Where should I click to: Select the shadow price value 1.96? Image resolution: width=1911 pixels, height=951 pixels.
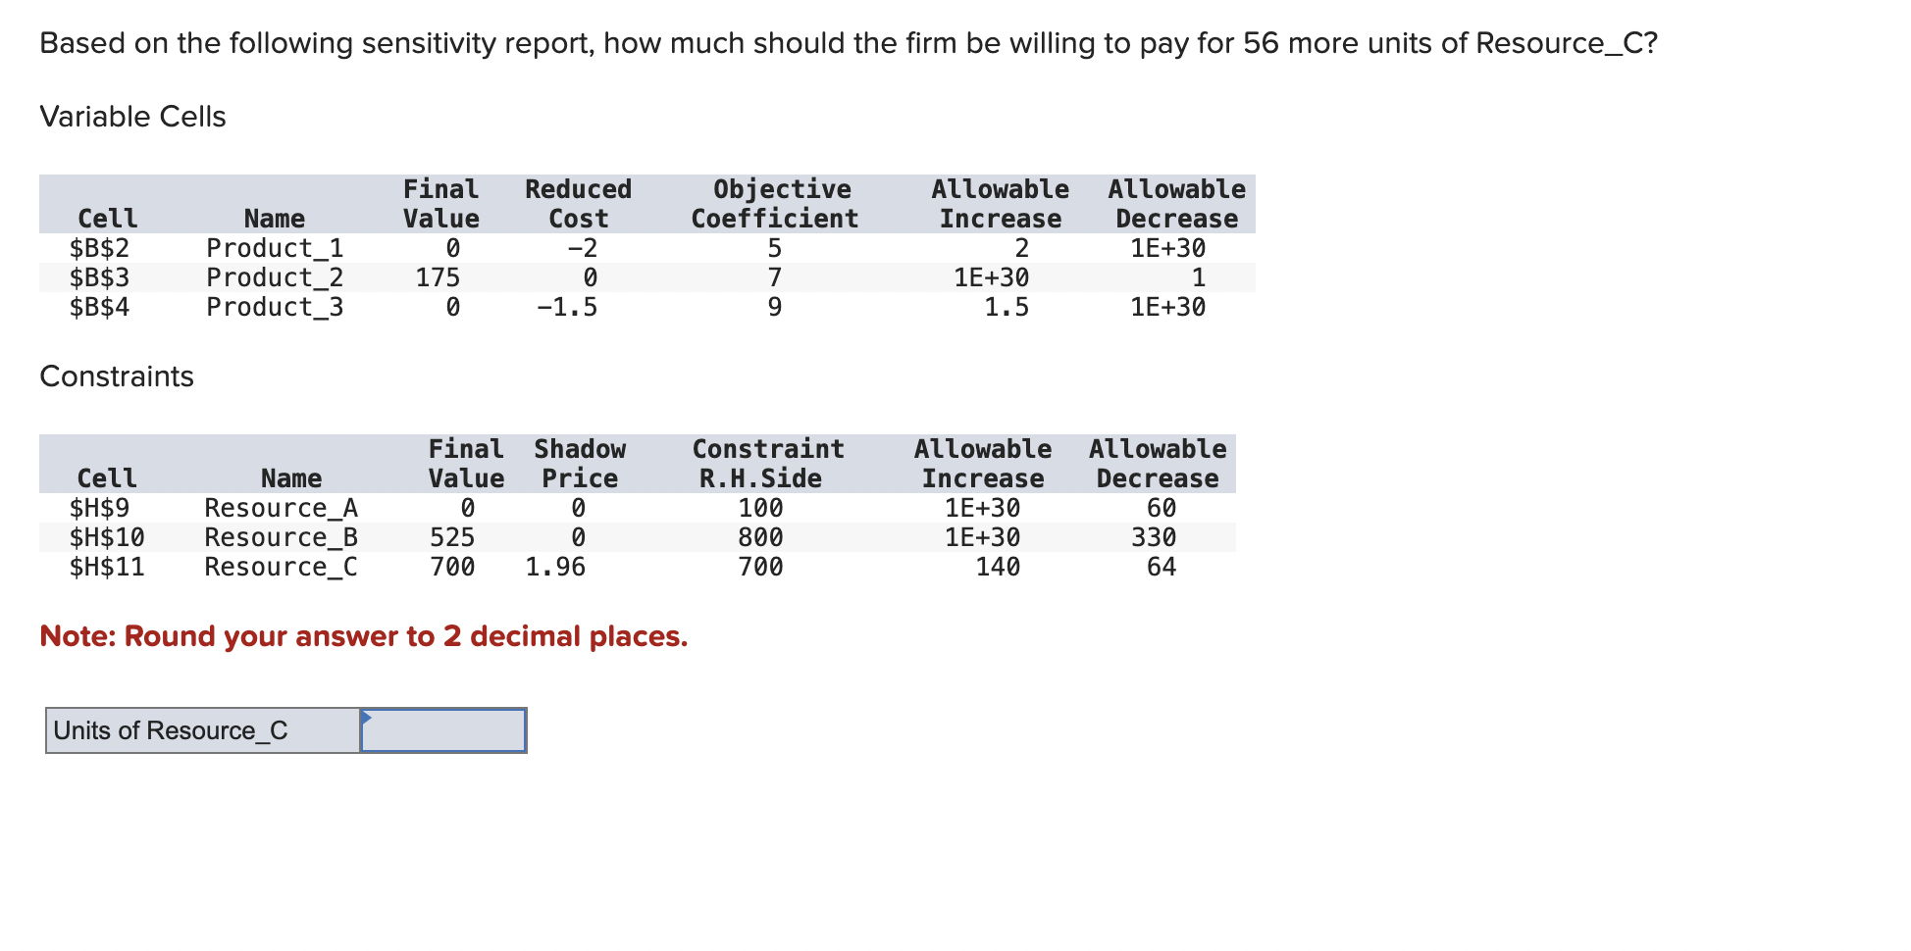pos(554,567)
